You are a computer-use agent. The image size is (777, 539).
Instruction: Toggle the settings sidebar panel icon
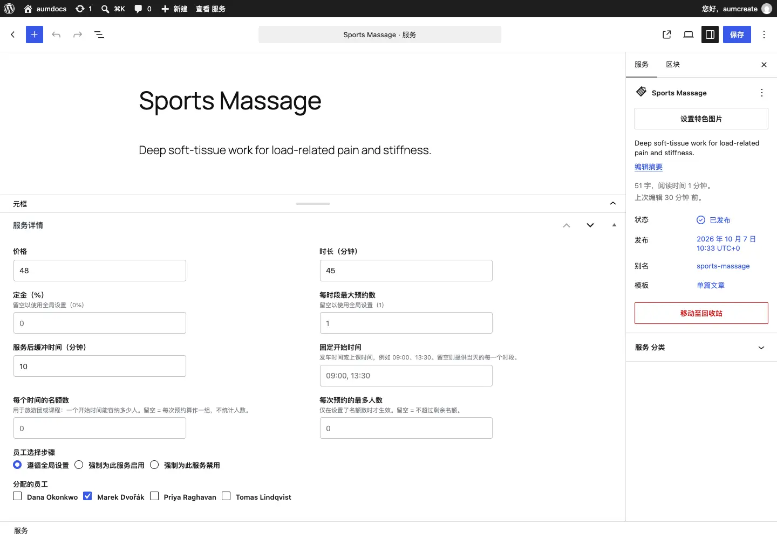(710, 34)
